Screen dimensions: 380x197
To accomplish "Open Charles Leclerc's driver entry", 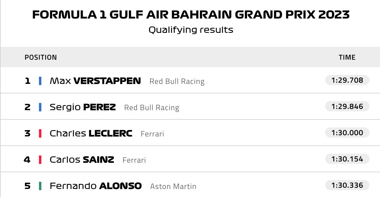I will 91,133.
